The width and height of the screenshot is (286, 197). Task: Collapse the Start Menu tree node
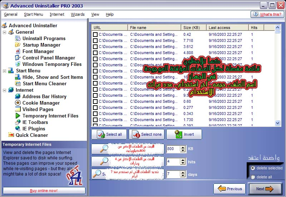pos(5,71)
